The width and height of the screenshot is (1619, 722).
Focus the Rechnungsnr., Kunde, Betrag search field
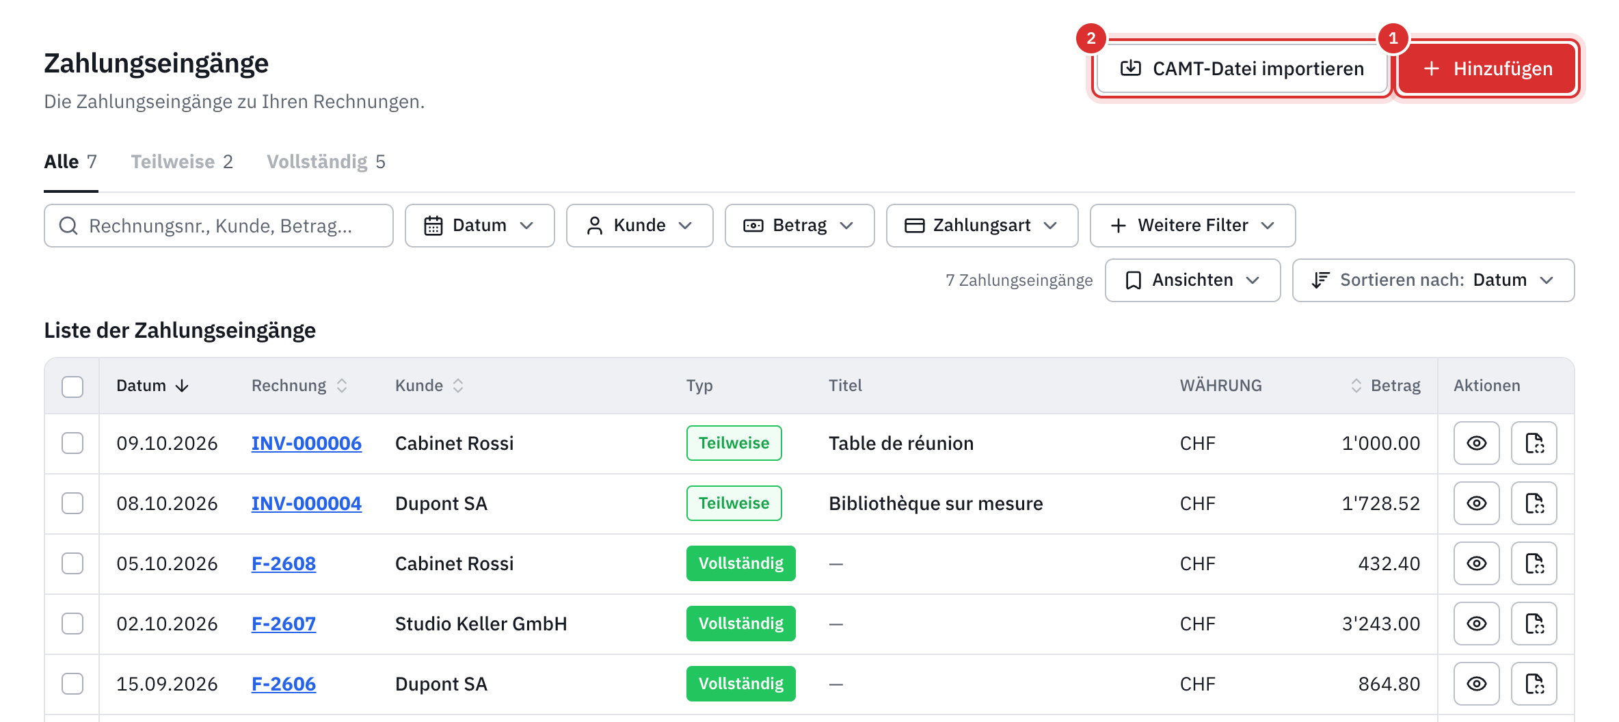point(219,226)
